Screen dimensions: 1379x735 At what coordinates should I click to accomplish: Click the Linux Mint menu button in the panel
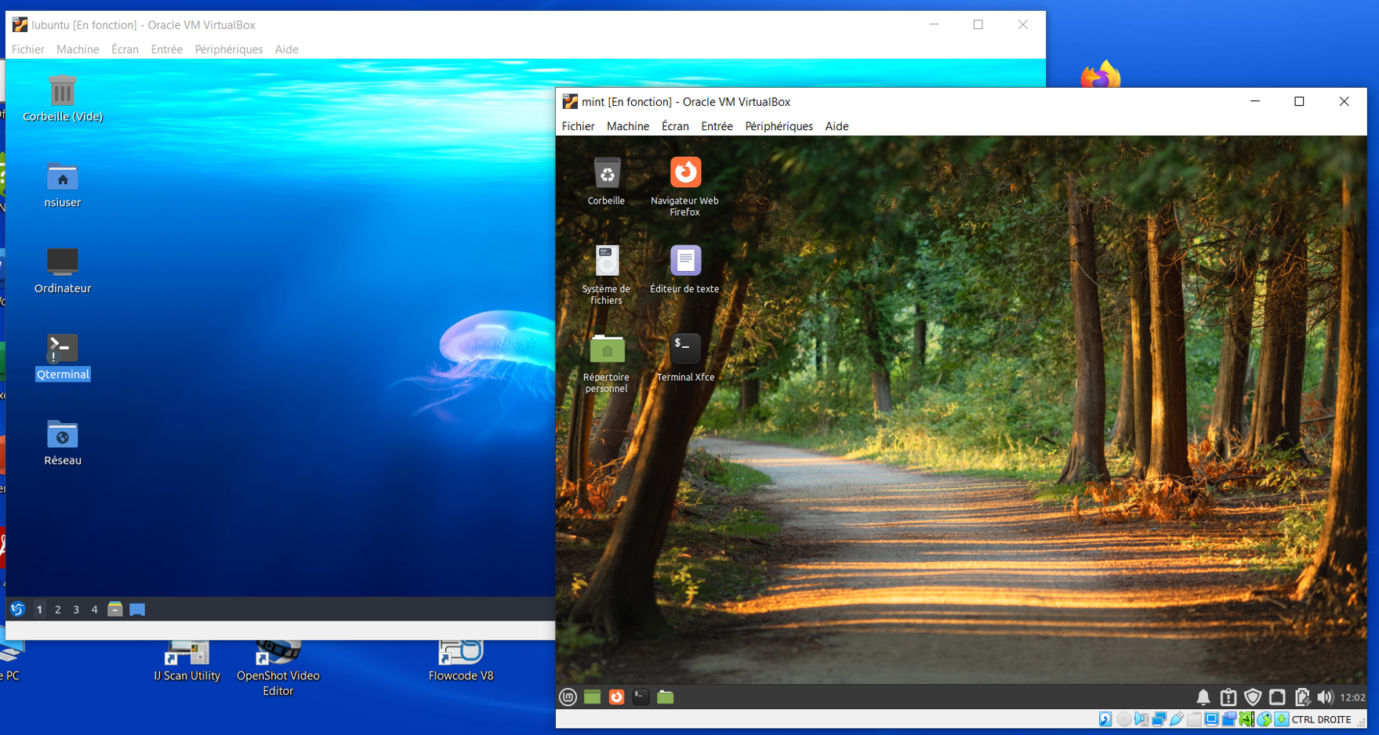pos(568,697)
